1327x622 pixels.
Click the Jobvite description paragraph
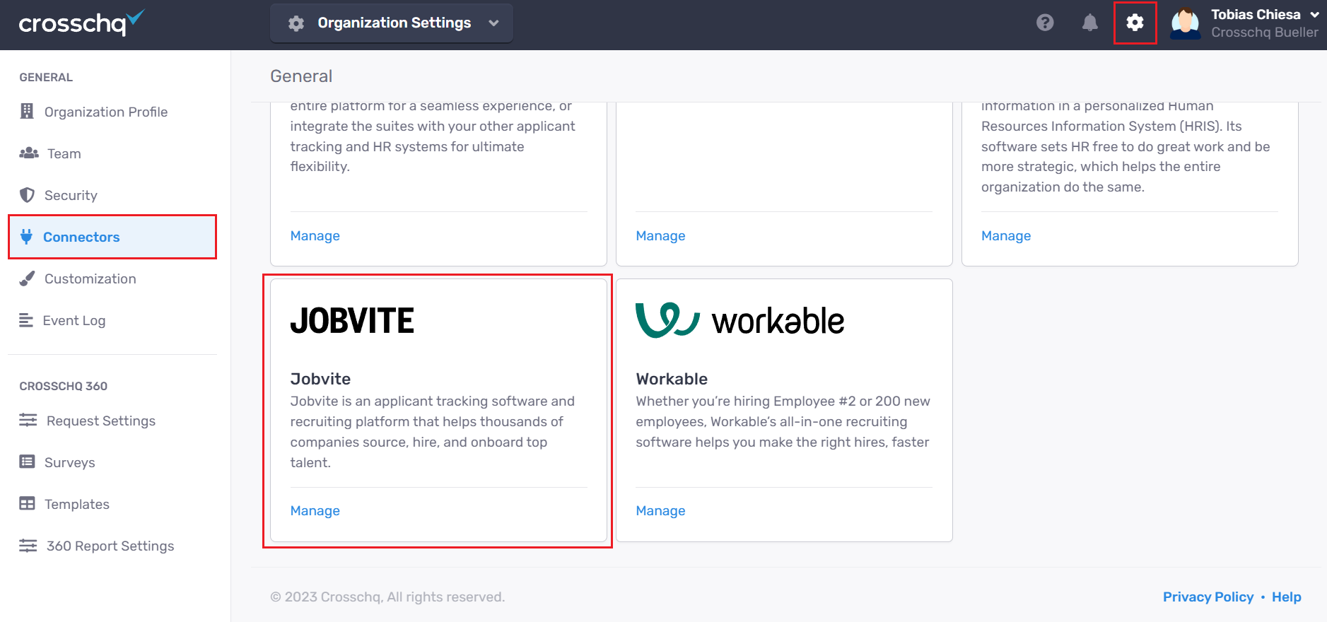[x=433, y=432]
